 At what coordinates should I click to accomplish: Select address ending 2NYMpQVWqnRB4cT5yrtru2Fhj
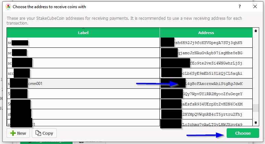coord(206,114)
